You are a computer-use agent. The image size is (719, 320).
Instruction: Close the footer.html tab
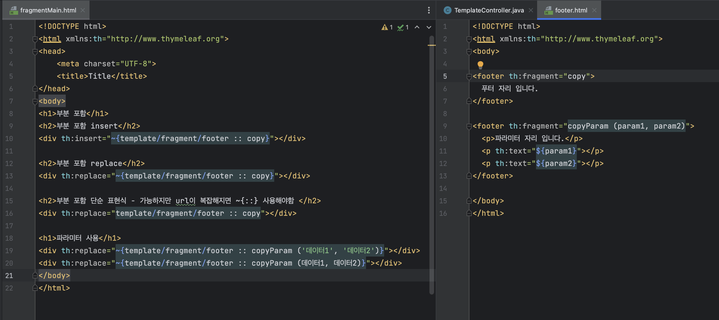594,10
